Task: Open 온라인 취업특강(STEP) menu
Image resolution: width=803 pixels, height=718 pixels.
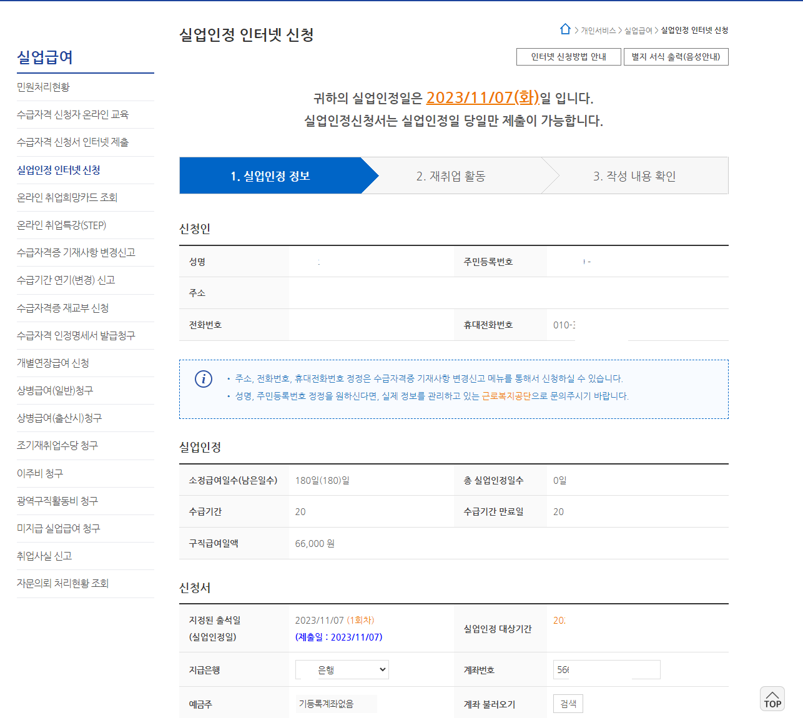Action: [61, 225]
